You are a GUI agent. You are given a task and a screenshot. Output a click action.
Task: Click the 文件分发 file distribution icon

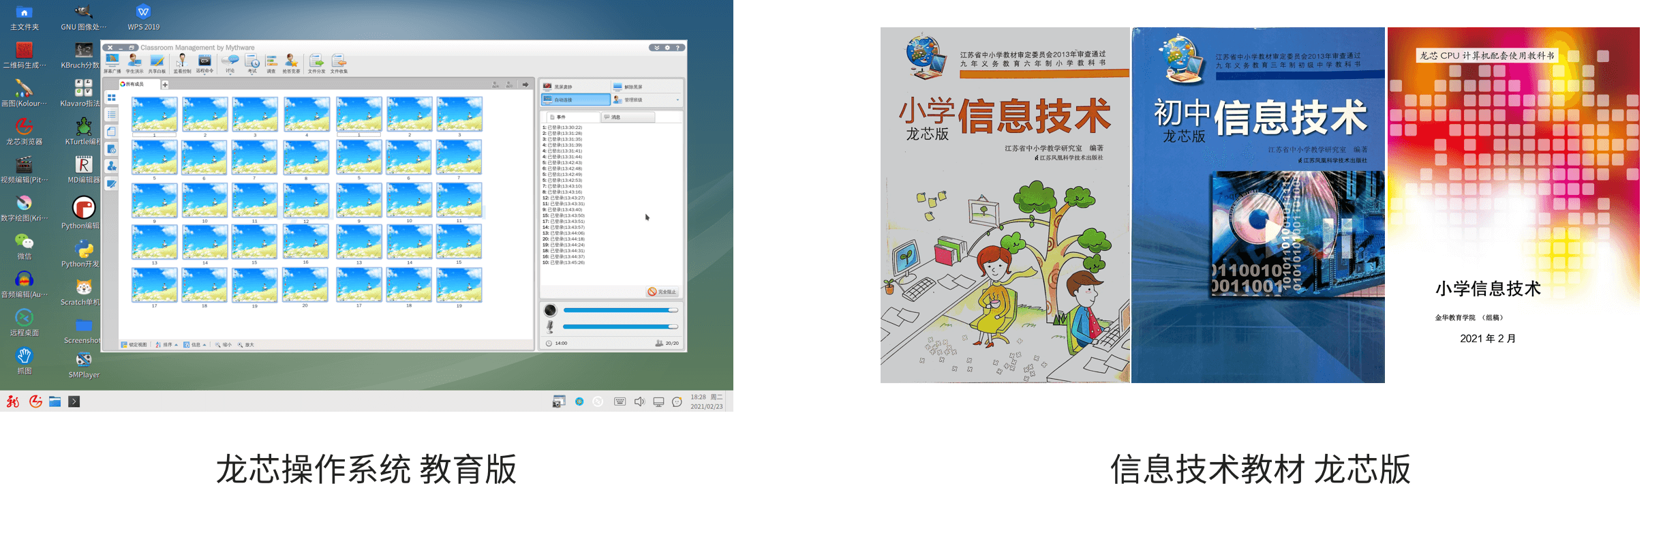pos(316,63)
